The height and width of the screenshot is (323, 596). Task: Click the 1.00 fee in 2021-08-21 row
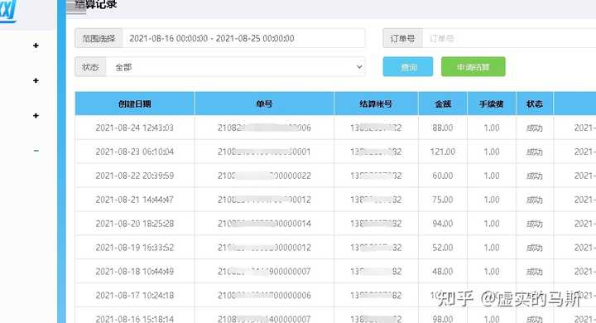tap(492, 200)
